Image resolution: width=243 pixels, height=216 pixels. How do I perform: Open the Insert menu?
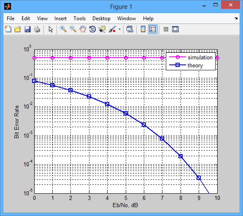(x=60, y=19)
